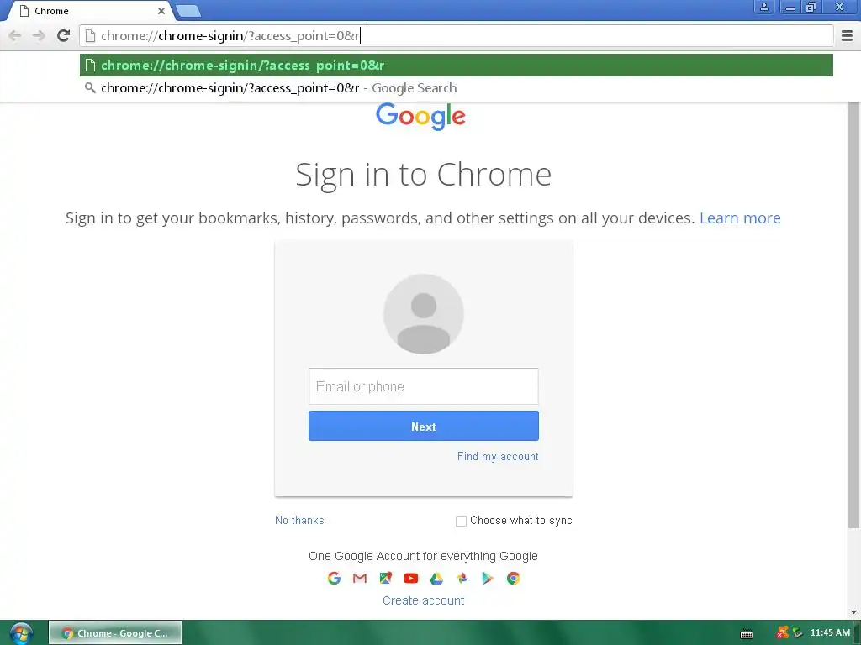Choose the highlighted chrome-signin URL suggestion
The width and height of the screenshot is (861, 645).
[457, 66]
